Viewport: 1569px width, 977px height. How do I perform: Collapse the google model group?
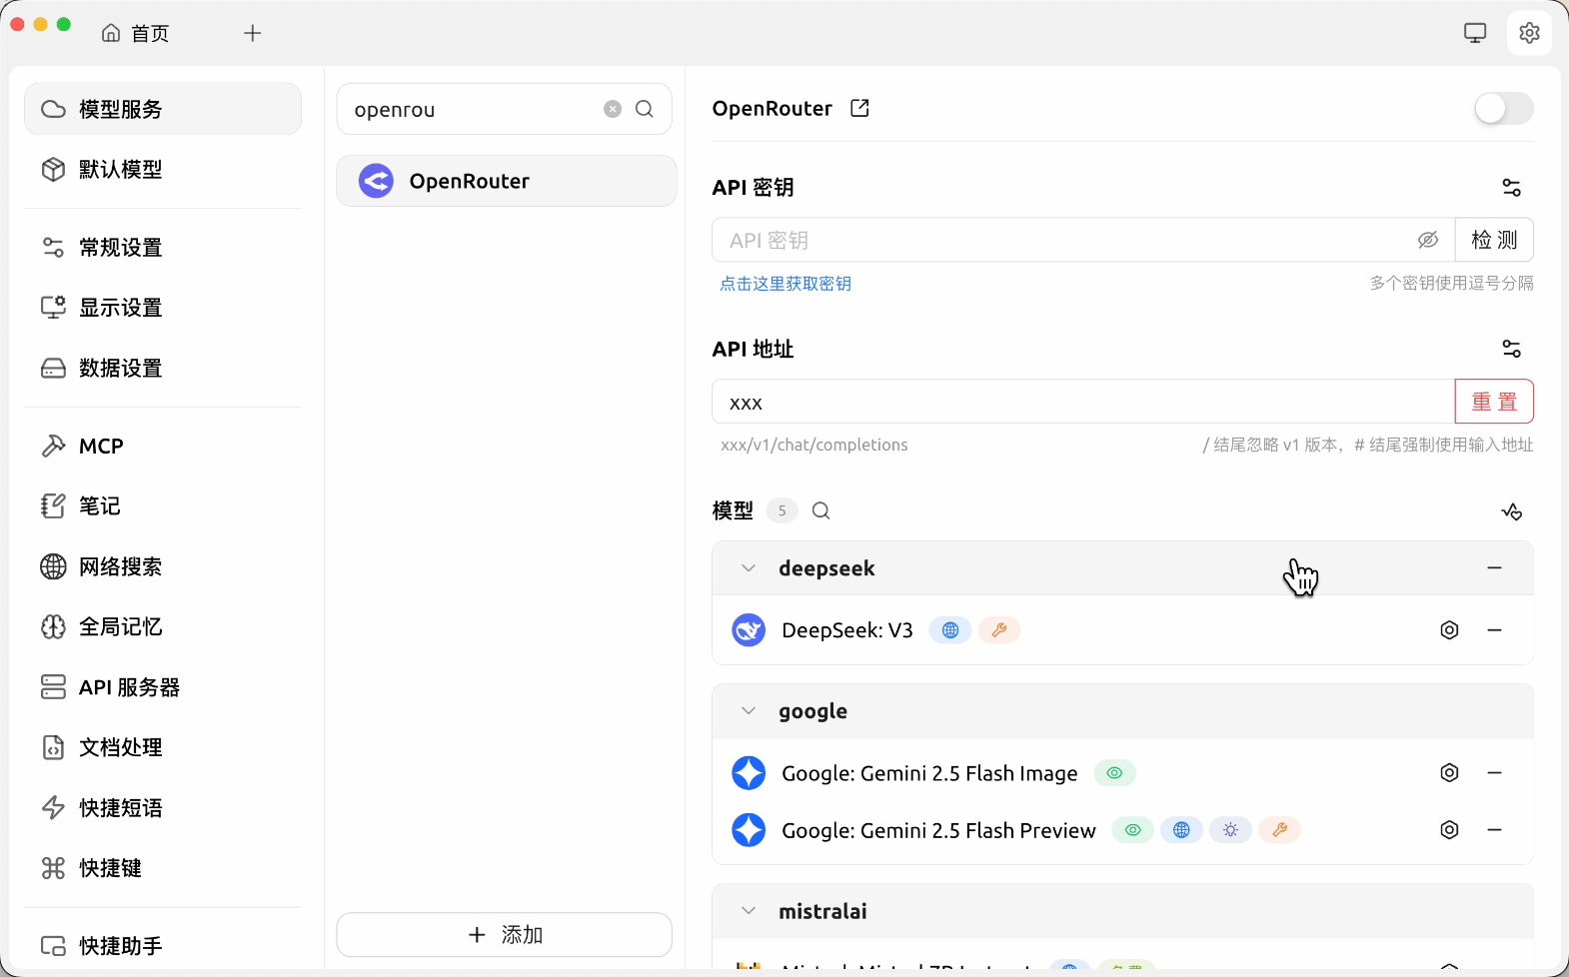pyautogui.click(x=749, y=711)
